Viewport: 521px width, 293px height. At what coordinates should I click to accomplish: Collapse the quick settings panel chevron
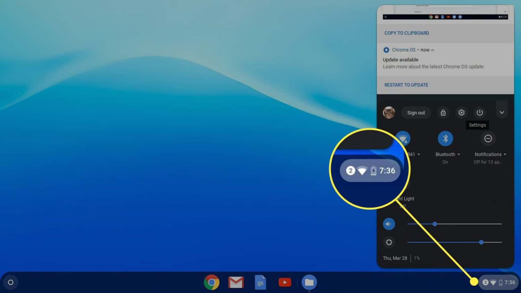click(502, 112)
